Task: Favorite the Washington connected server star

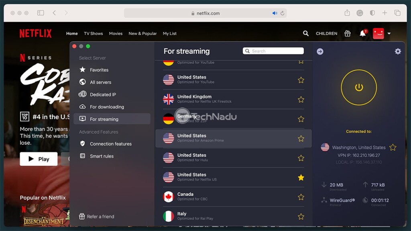Action: coord(393,148)
